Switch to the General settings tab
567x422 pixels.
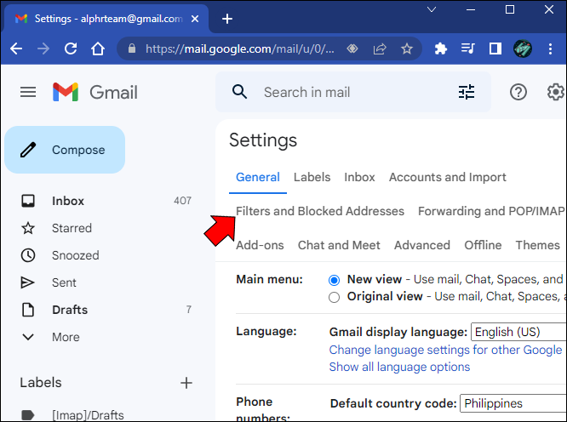click(x=258, y=177)
